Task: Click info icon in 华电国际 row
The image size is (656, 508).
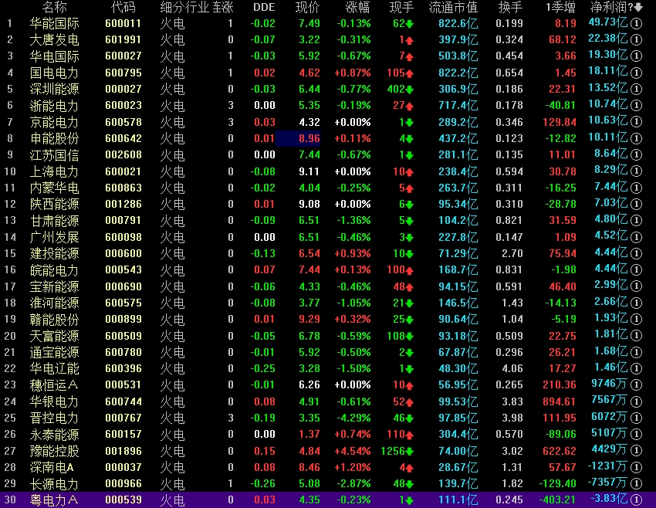Action: click(636, 56)
